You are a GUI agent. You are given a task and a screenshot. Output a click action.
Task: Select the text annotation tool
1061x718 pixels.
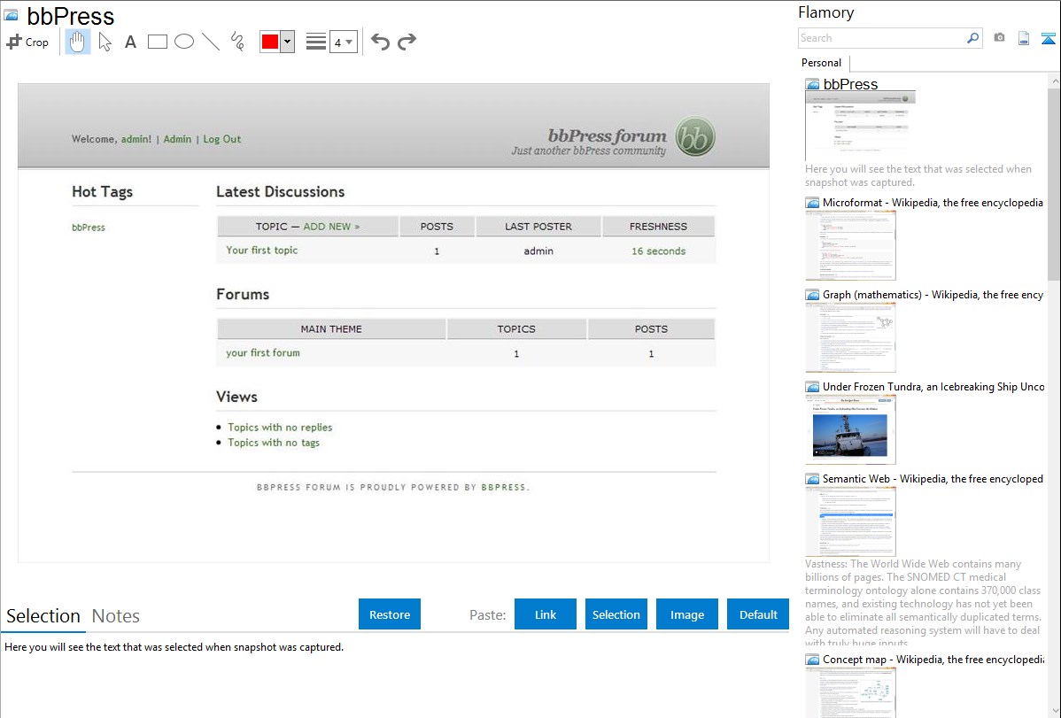coord(130,42)
